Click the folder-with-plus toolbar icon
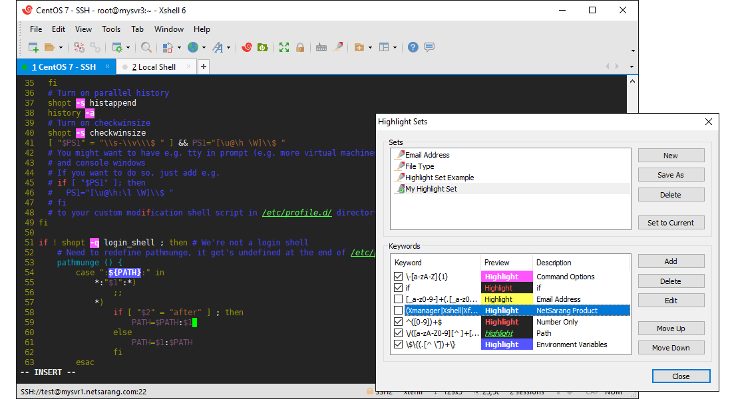This screenshot has width=732, height=399. click(x=359, y=47)
